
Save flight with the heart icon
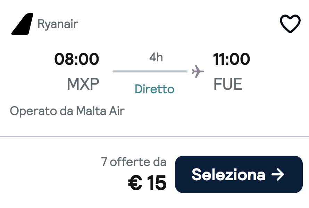[x=290, y=24]
